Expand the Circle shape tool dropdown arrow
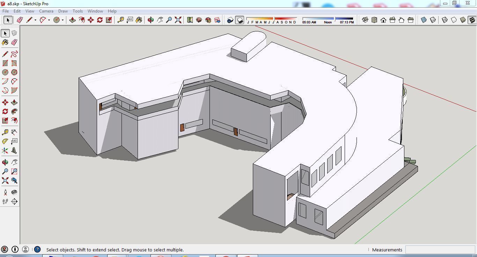This screenshot has width=477, height=257. tap(63, 20)
